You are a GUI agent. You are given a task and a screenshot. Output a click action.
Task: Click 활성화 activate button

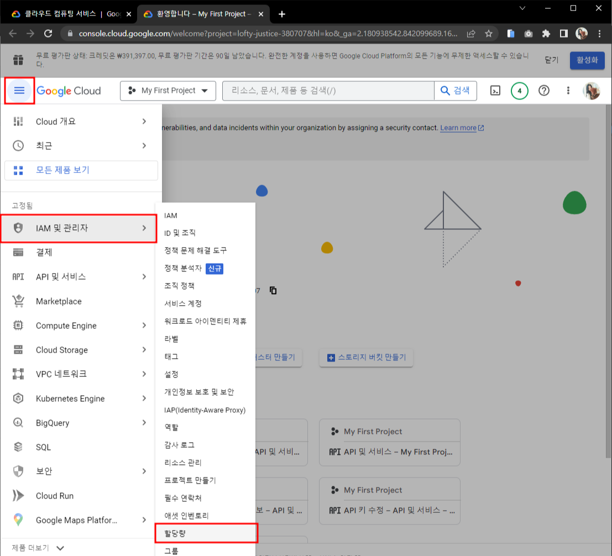(x=587, y=60)
